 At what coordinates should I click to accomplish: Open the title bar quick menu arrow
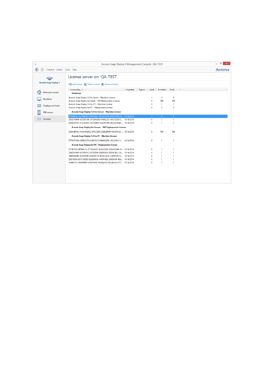pyautogui.click(x=36, y=64)
